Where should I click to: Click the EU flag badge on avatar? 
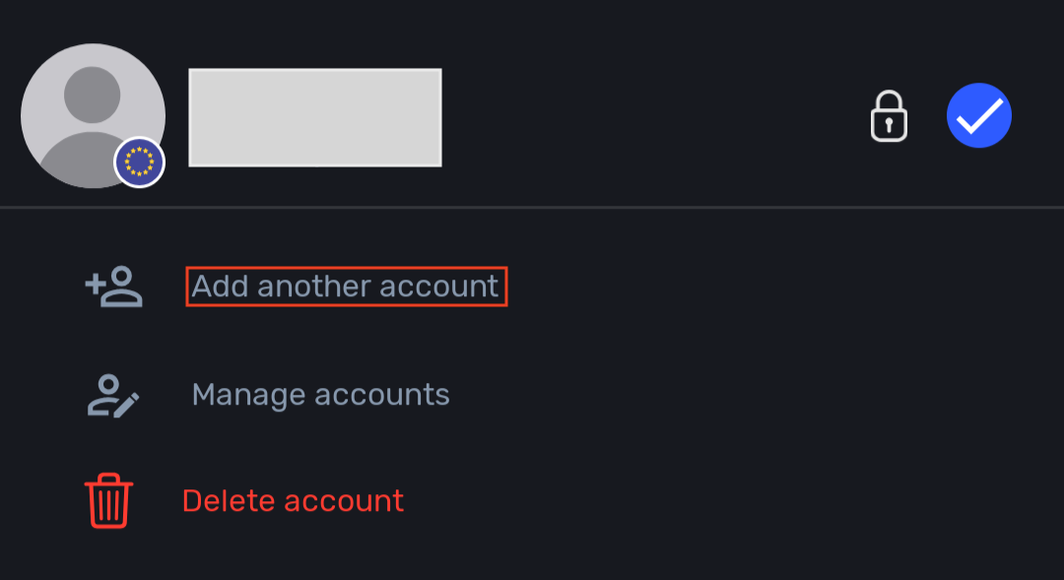click(140, 162)
